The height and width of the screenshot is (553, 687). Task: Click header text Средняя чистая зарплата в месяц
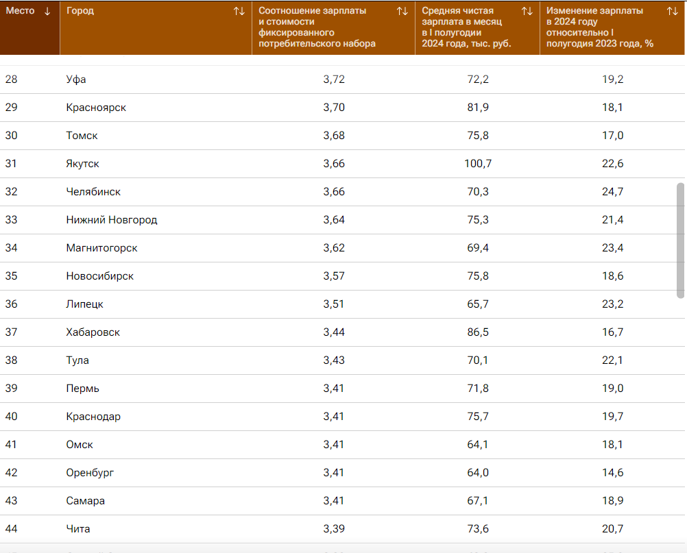pyautogui.click(x=462, y=16)
